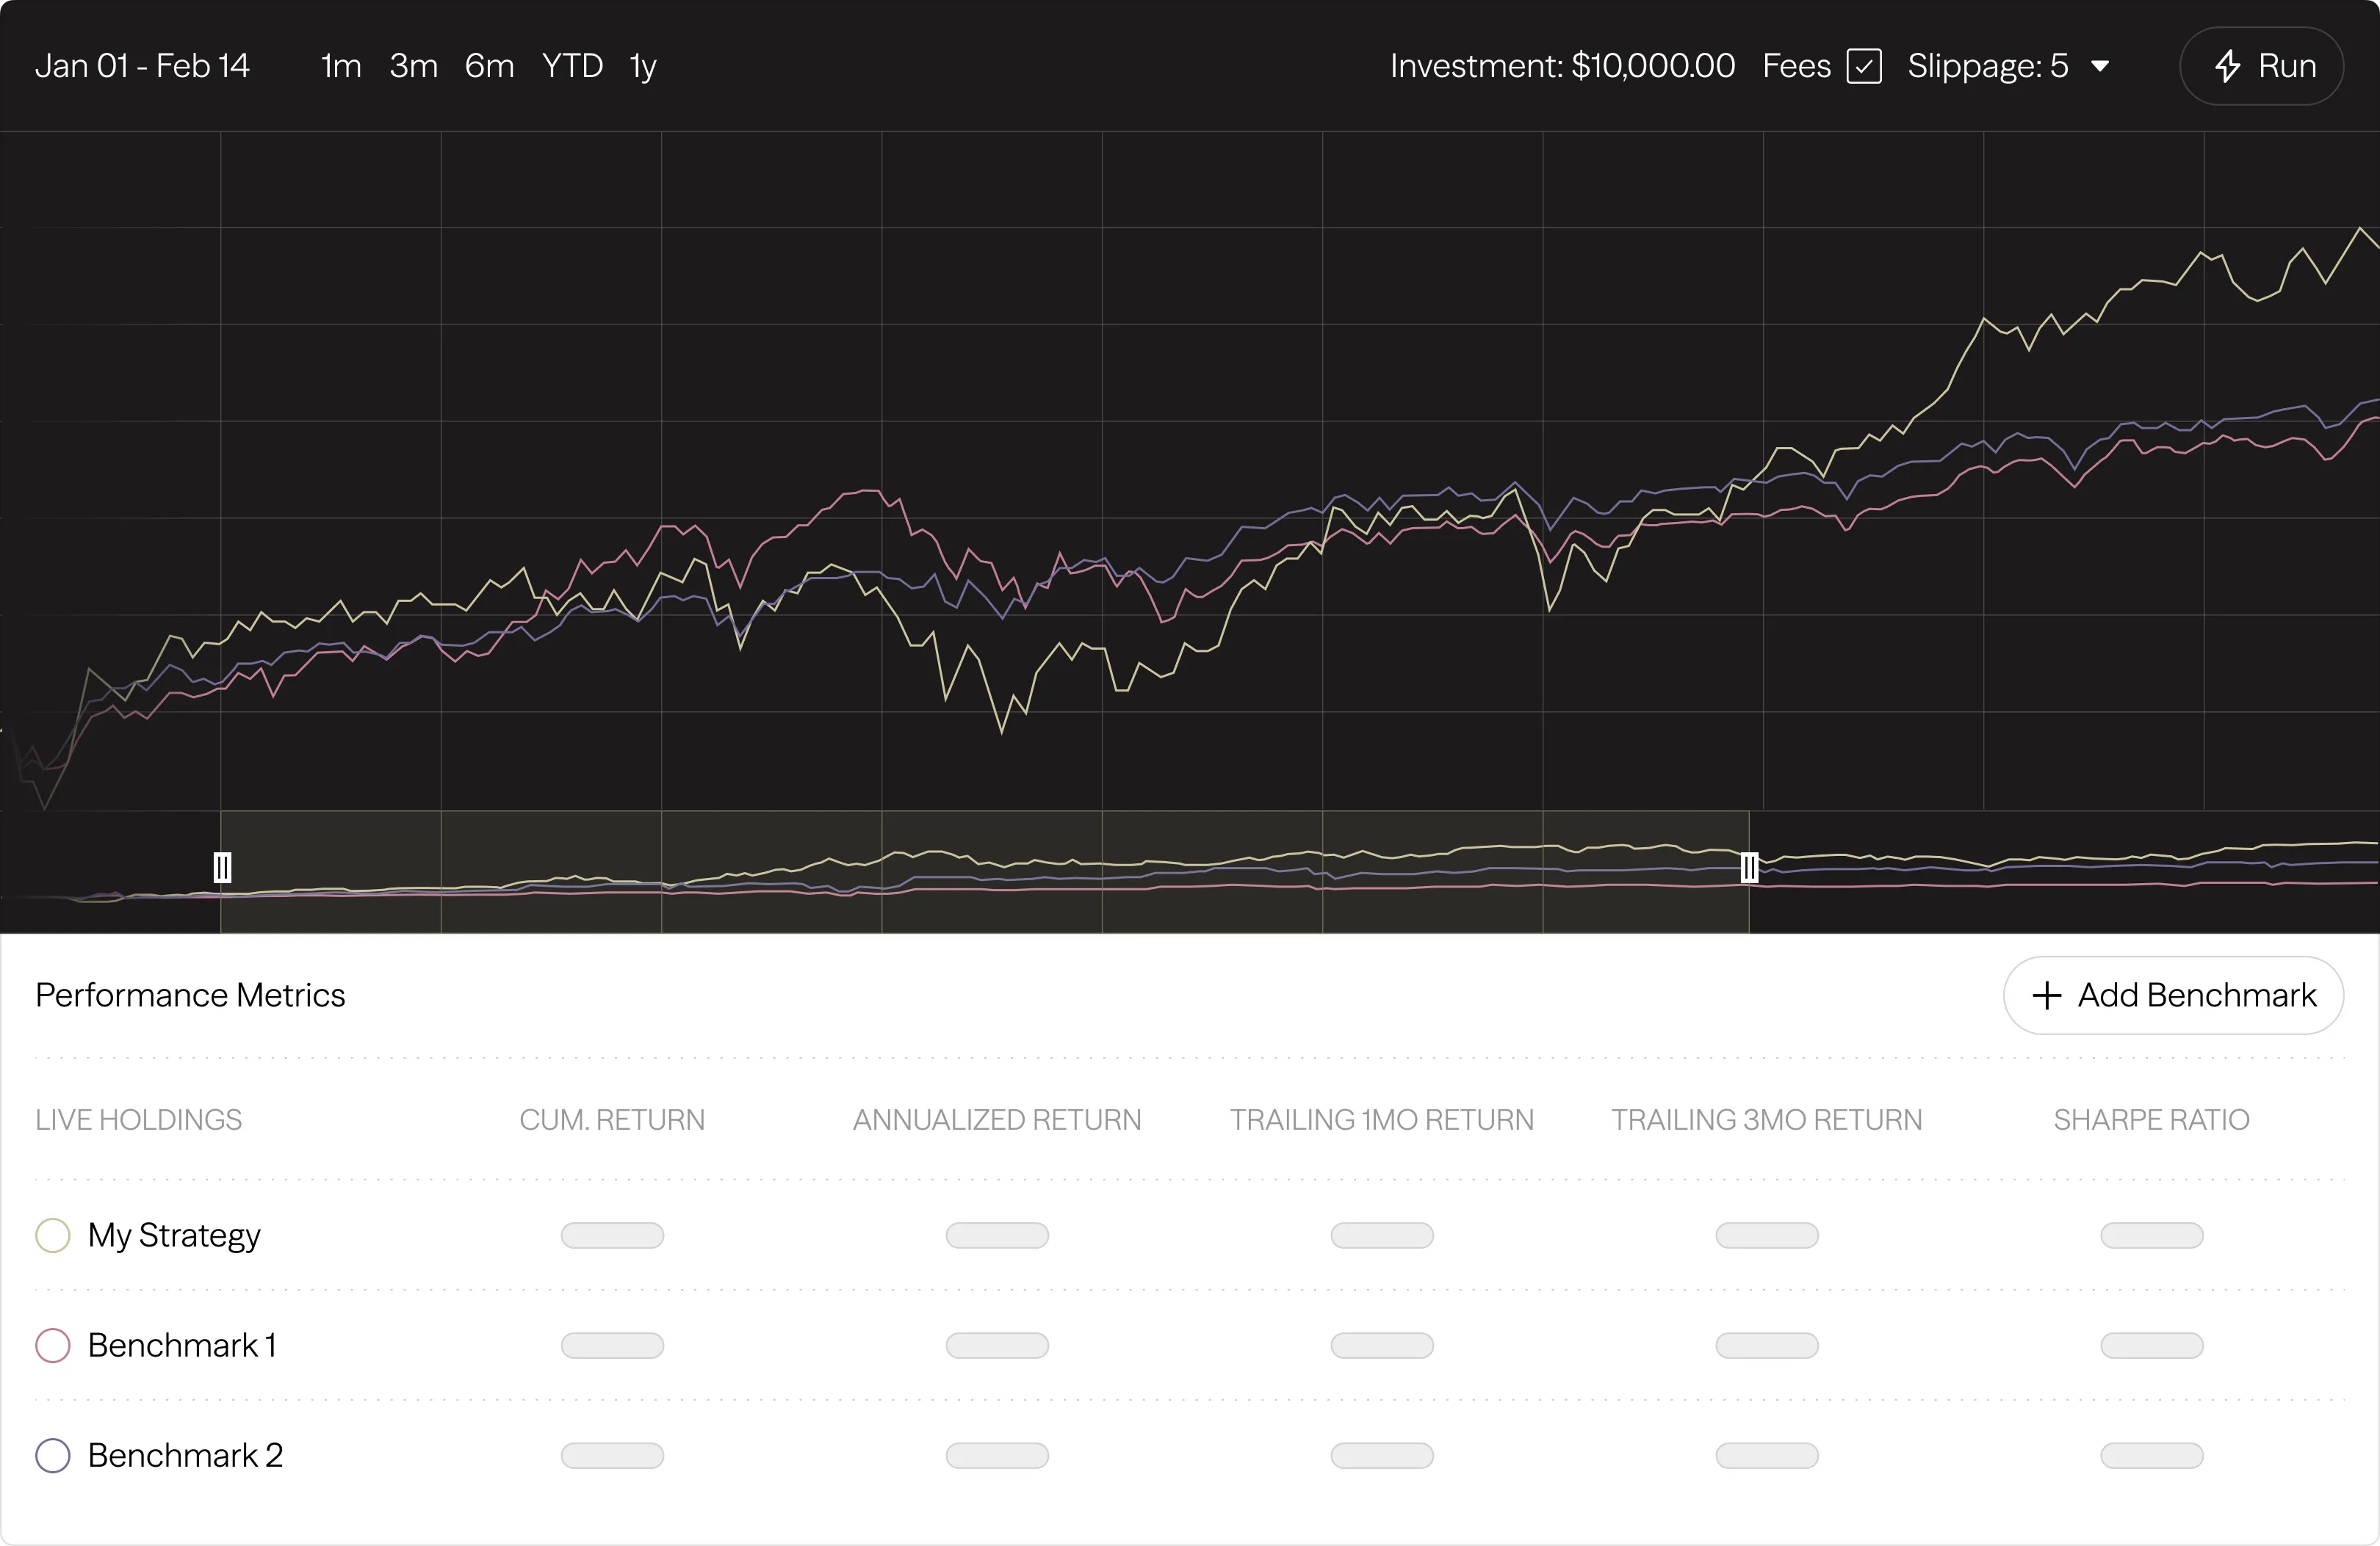Grab the right range selector handle
The image size is (2380, 1546).
pyautogui.click(x=1749, y=868)
